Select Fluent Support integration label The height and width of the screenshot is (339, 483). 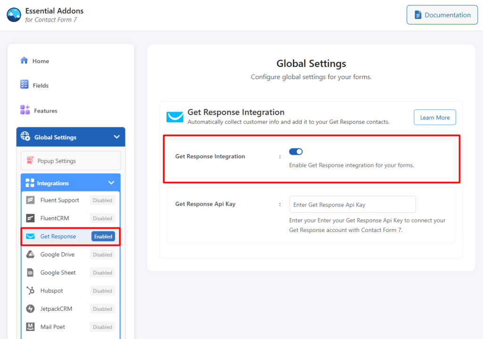click(x=59, y=200)
